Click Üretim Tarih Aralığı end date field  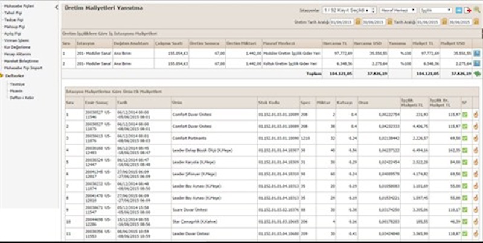(374, 22)
